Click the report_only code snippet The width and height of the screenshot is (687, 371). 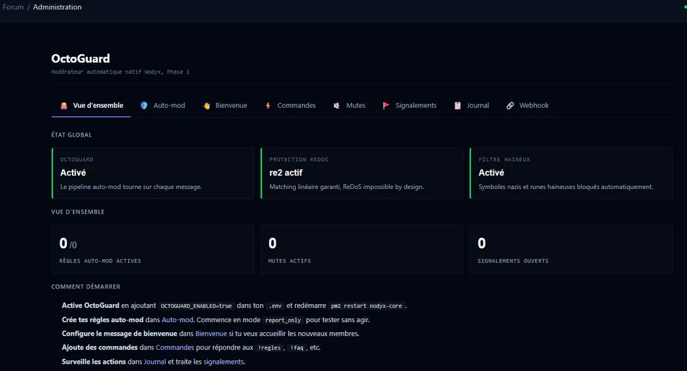pyautogui.click(x=283, y=320)
